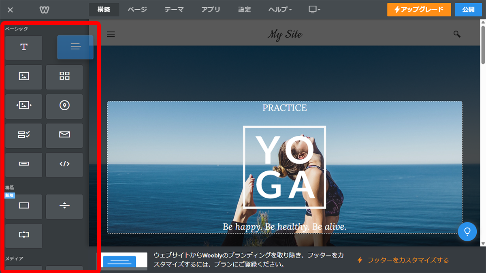
Task: Click the site search magnifier icon
Action: tap(457, 34)
